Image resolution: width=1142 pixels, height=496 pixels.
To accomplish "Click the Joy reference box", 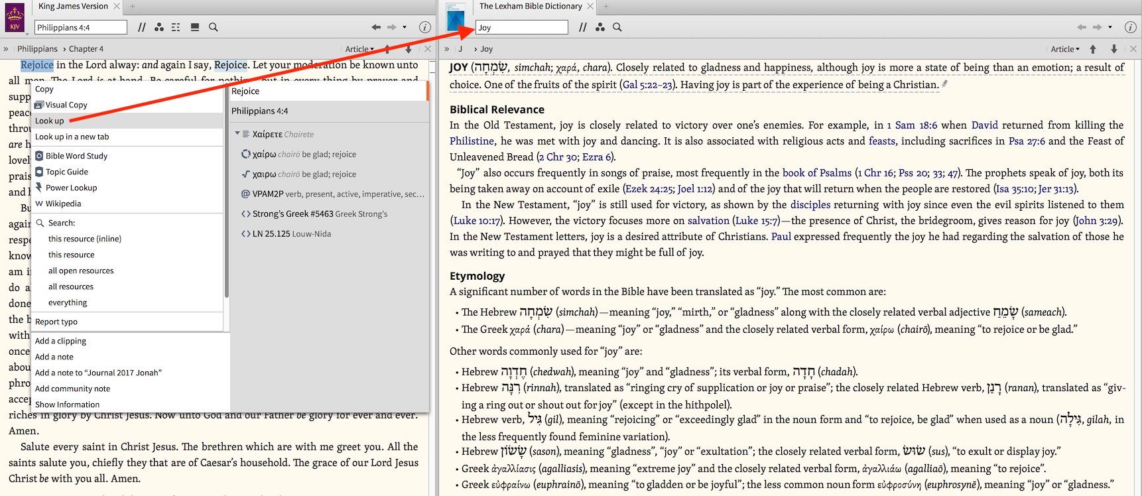I will click(521, 27).
